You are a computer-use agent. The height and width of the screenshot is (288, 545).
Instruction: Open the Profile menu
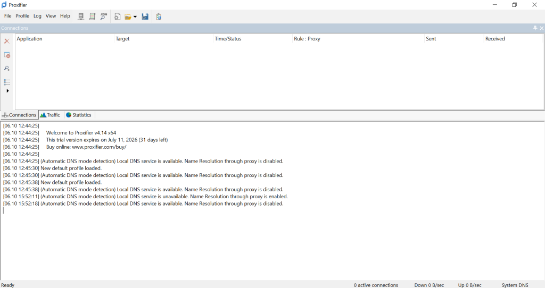coord(22,16)
